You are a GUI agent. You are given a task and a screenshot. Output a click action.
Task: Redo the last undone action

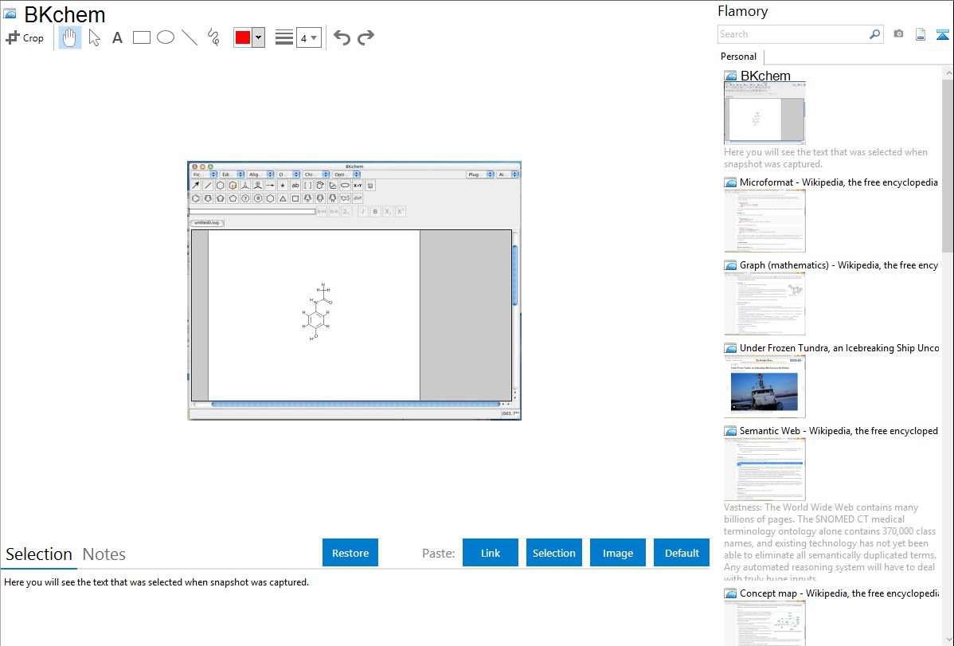pyautogui.click(x=366, y=37)
